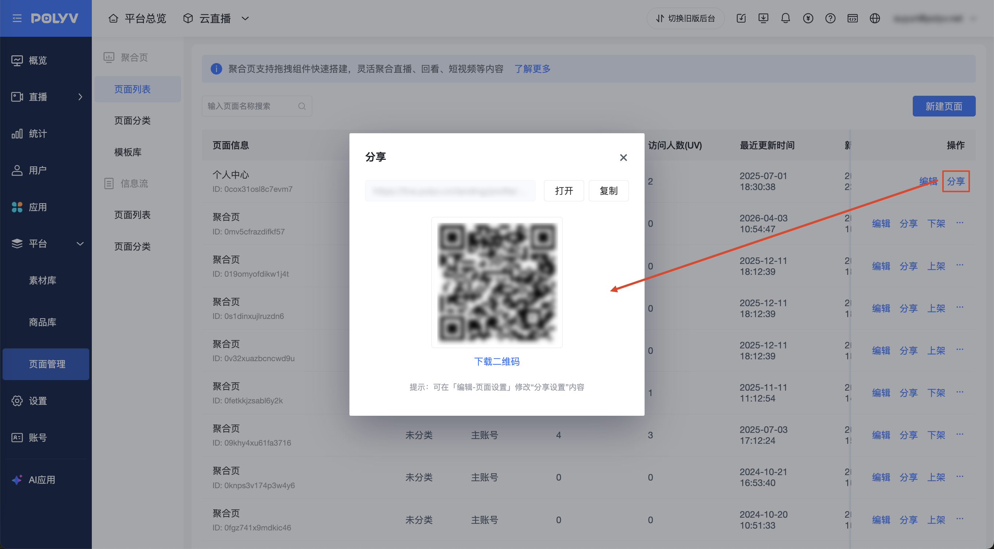Open the code window icon in top bar
Viewport: 994px width, 549px height.
[852, 18]
